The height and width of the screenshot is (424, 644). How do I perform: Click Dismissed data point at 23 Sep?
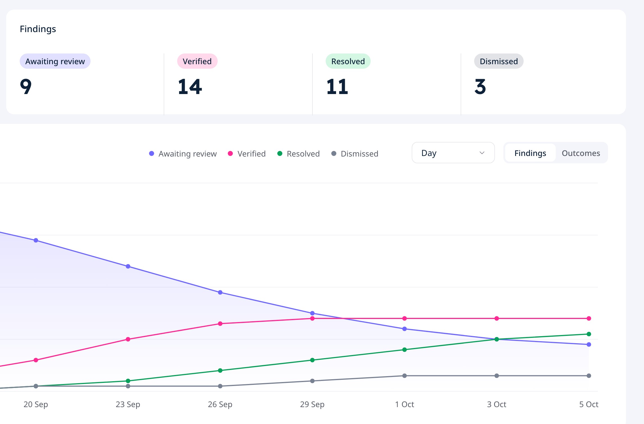click(x=128, y=386)
